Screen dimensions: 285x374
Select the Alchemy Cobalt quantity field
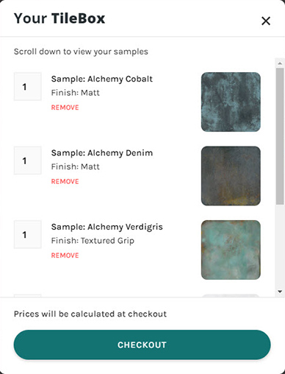(27, 86)
